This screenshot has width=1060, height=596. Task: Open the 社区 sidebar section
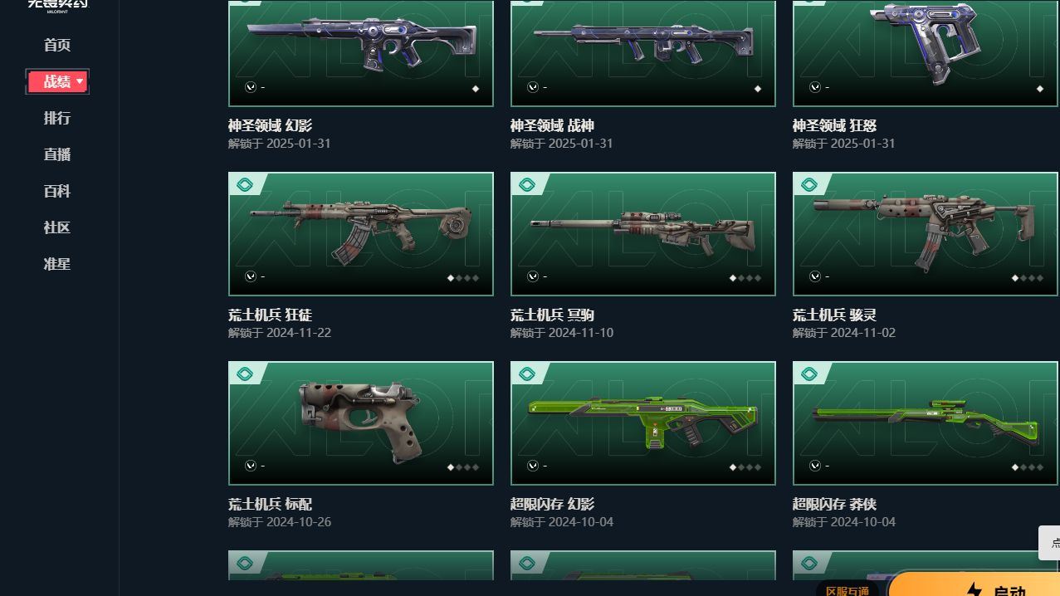57,227
